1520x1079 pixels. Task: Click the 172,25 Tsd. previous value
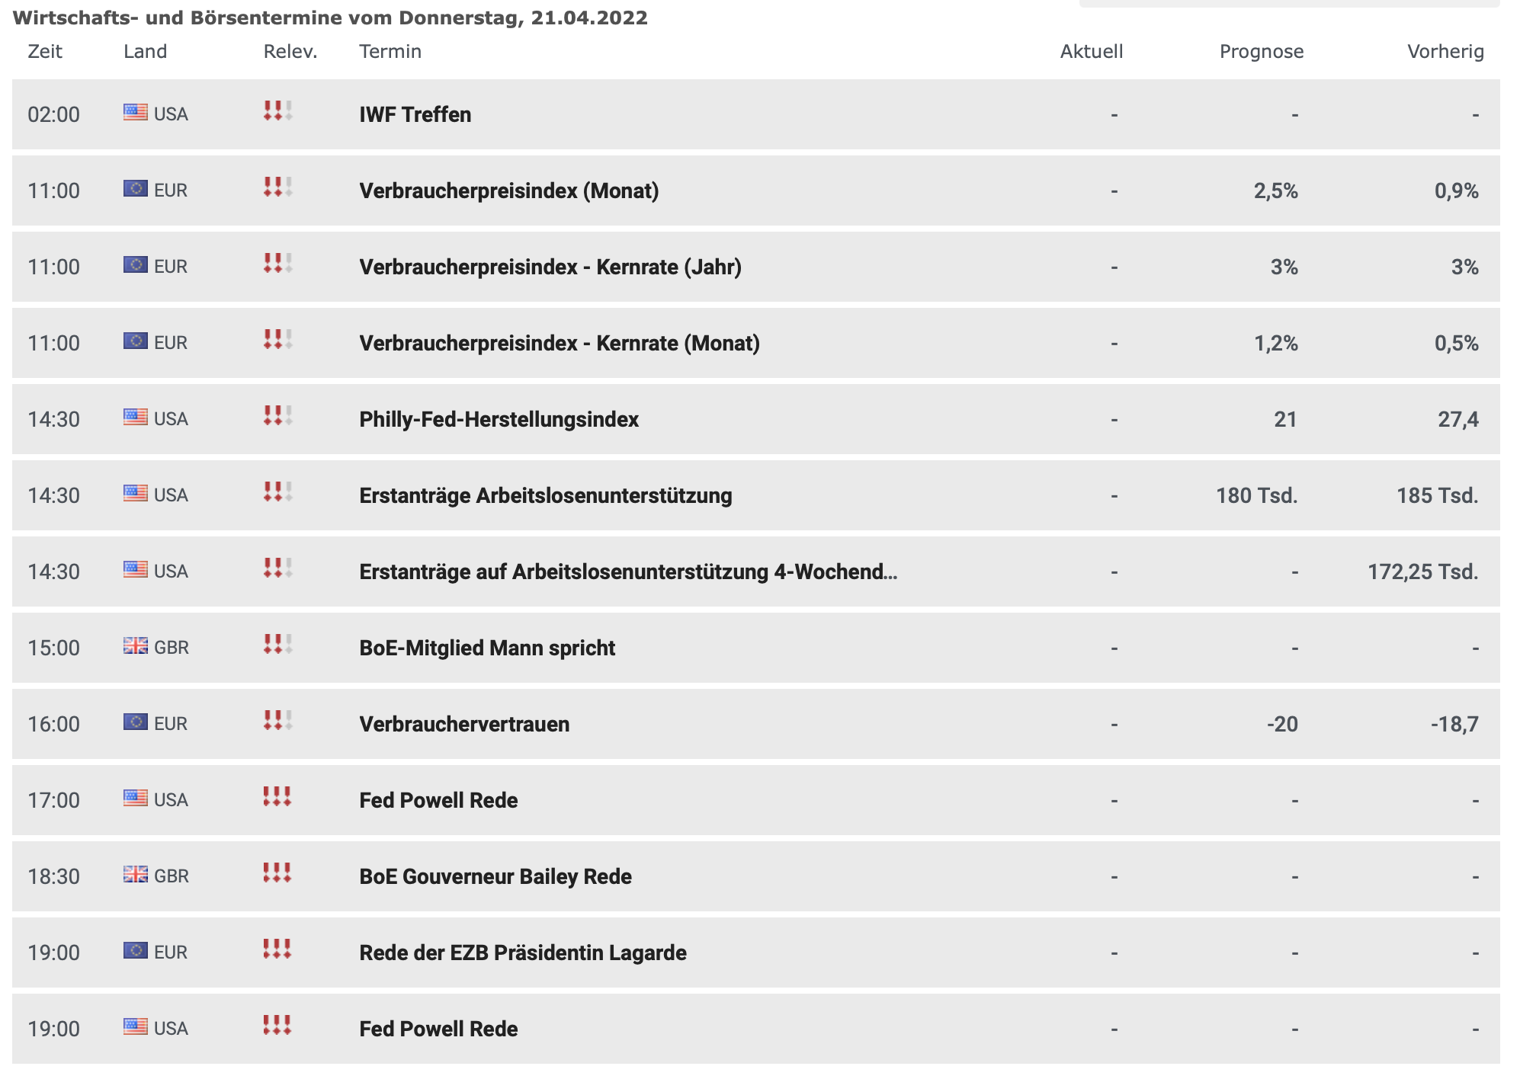coord(1422,572)
